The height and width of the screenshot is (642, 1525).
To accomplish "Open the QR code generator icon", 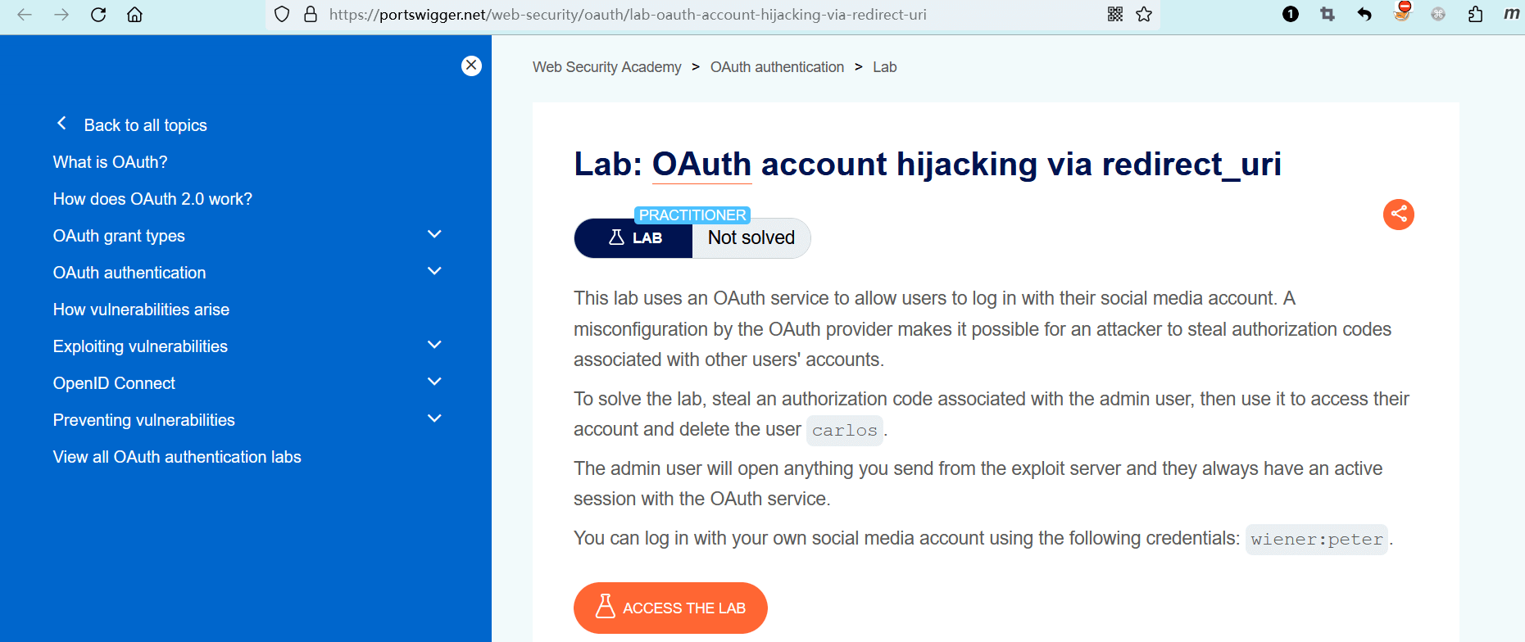I will click(x=1115, y=15).
